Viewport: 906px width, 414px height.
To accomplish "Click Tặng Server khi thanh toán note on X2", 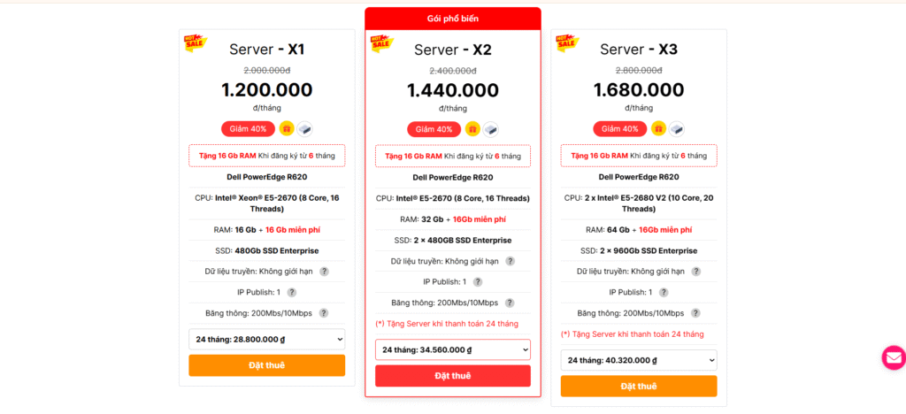I will point(447,324).
